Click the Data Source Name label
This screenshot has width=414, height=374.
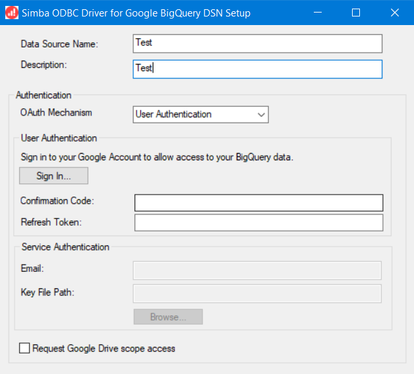click(x=59, y=44)
